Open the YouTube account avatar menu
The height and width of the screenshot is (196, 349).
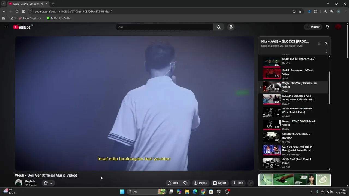coord(338,27)
